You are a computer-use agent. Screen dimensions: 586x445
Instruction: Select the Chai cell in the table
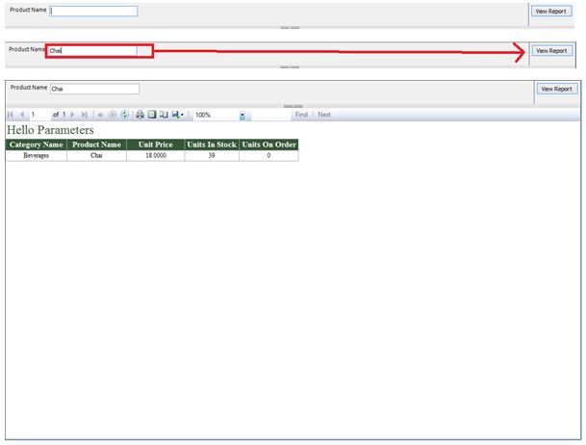96,156
